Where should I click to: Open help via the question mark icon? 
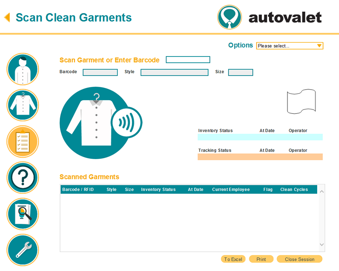coord(22,177)
